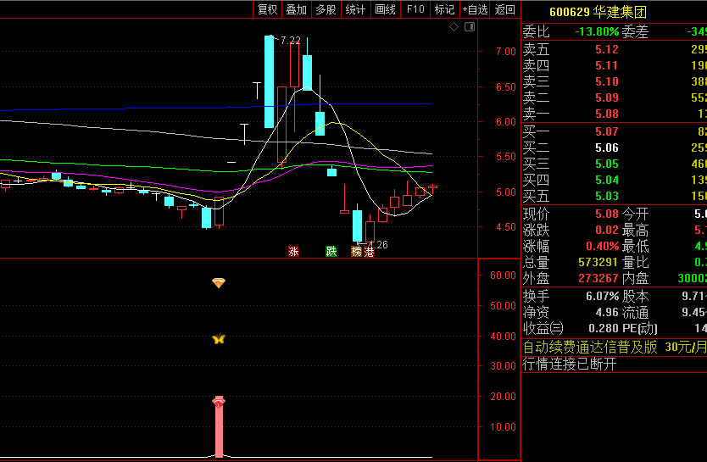Click the tall cyan candlestick near 7.22
Viewport: 707px width, 462px height.
(270, 81)
